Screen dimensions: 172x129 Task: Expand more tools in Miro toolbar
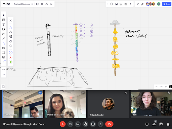4,62
